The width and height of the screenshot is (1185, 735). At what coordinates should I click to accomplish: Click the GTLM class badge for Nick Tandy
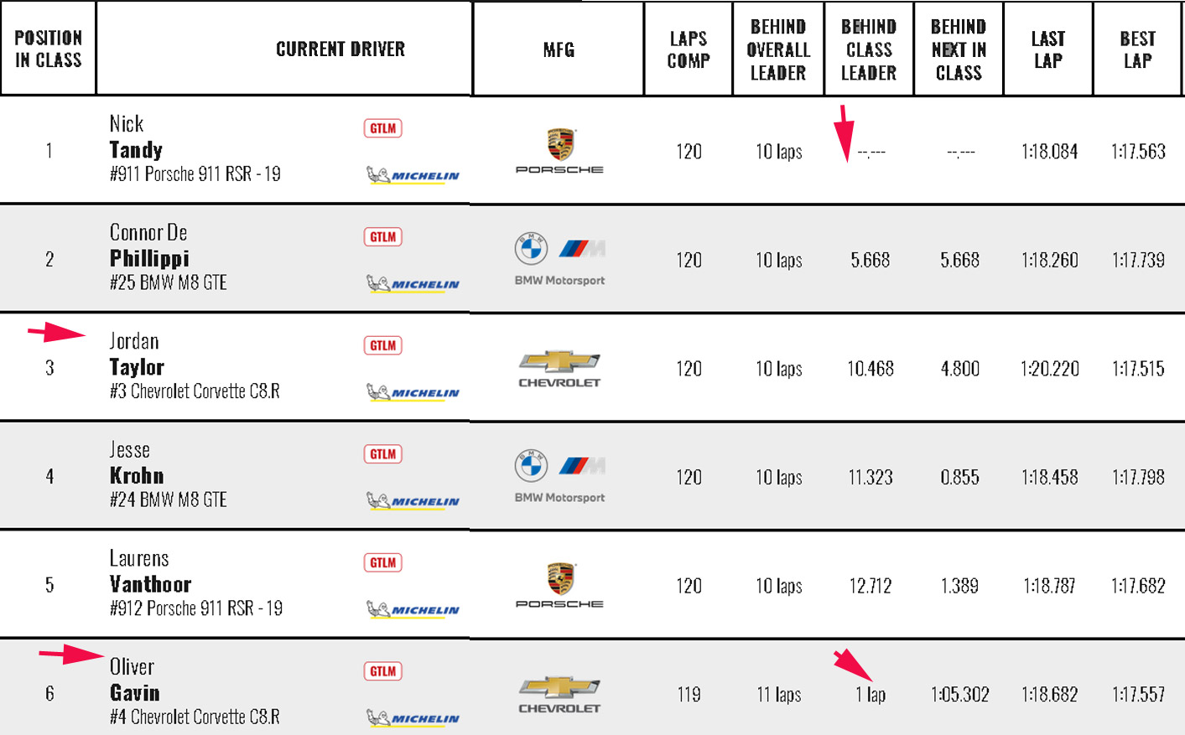[x=382, y=128]
